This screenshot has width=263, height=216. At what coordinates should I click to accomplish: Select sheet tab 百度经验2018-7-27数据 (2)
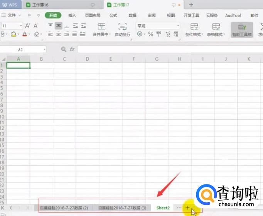point(64,208)
